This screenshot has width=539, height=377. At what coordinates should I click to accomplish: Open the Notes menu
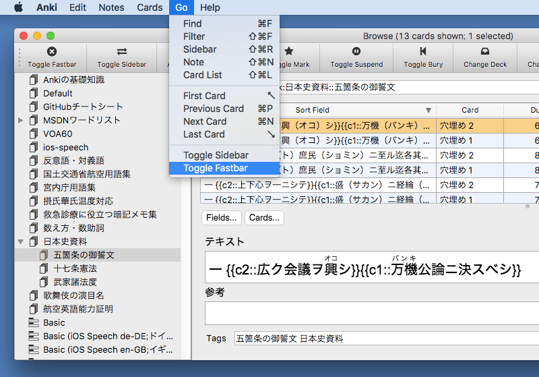coord(111,7)
